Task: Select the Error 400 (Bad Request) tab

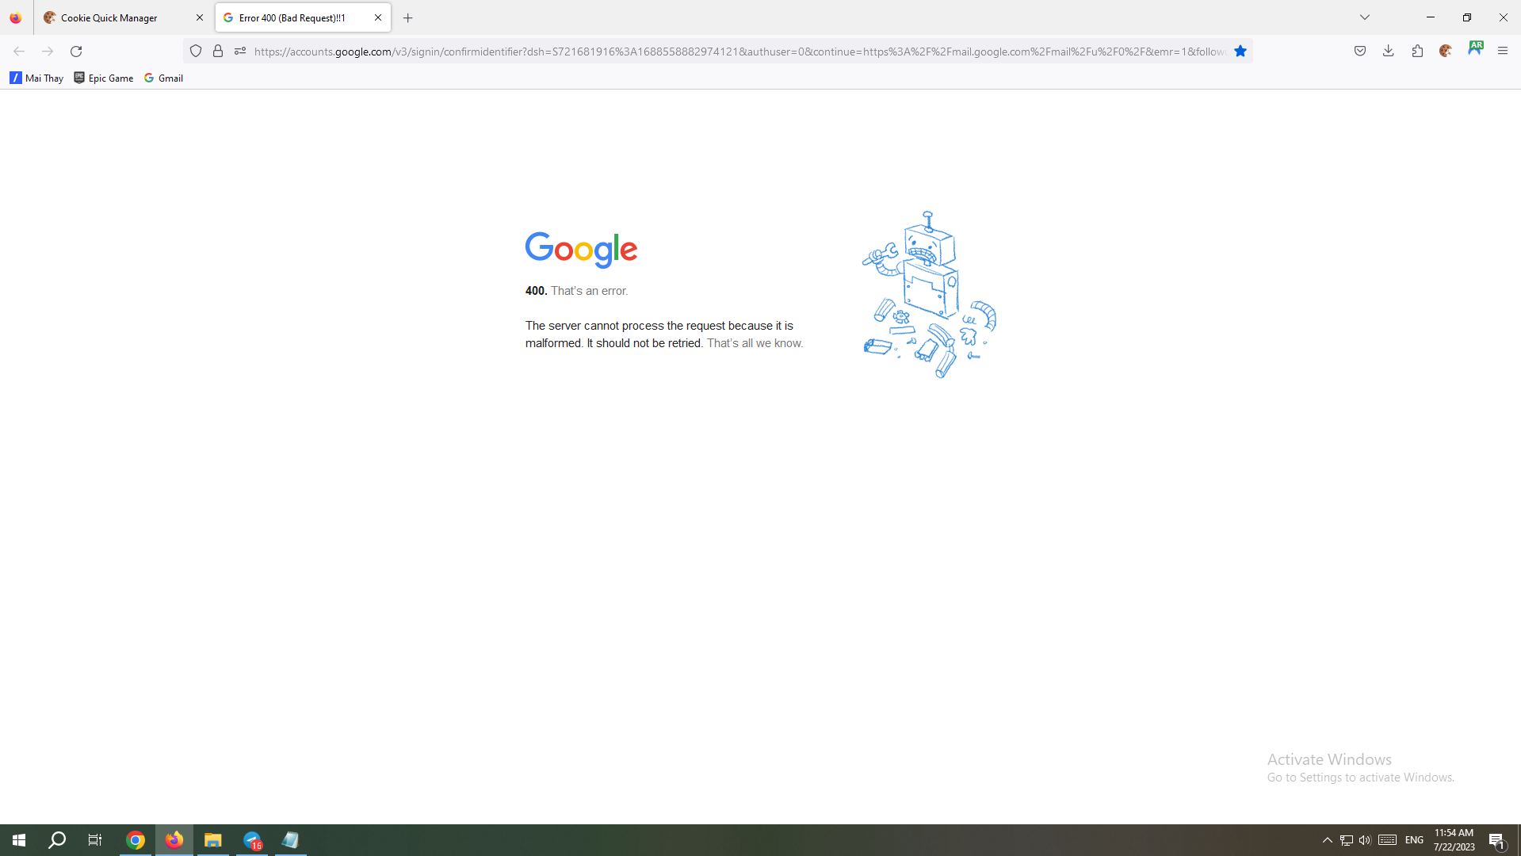Action: coord(303,17)
